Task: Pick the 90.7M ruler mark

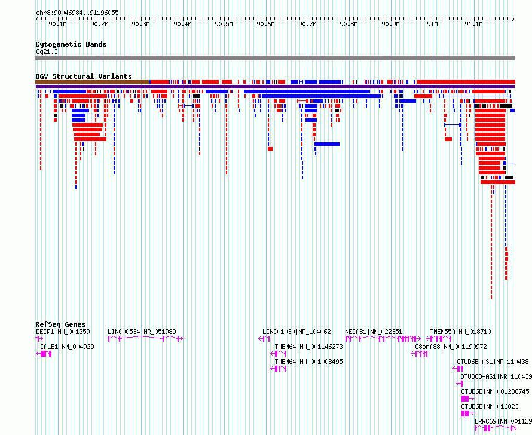Action: (x=307, y=24)
